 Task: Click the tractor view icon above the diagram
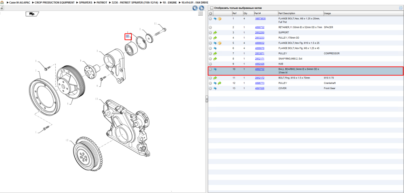tap(32, 14)
